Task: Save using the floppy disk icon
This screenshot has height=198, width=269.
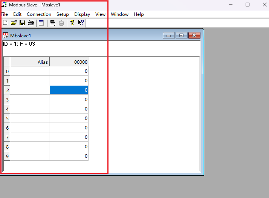Action: [22, 23]
